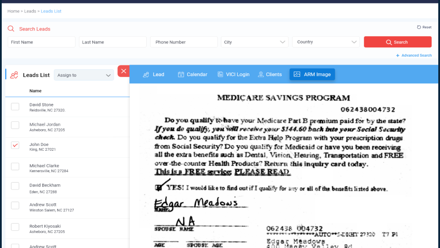Image resolution: width=440 pixels, height=248 pixels.
Task: Uncheck the John Doe checkbox
Action: coord(15,145)
